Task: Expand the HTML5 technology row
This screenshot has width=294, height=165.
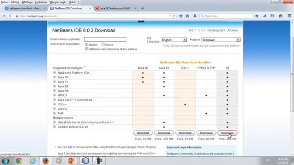Action: [55, 95]
